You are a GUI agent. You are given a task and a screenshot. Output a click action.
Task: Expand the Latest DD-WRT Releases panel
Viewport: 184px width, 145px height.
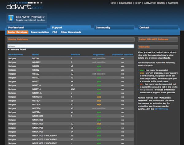click(158, 39)
